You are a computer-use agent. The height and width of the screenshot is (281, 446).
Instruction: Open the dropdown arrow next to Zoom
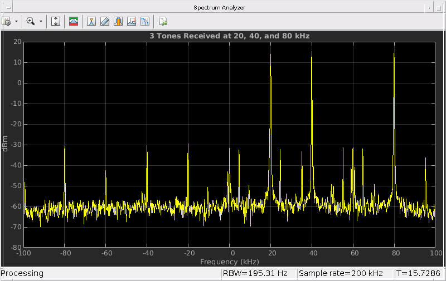point(41,21)
